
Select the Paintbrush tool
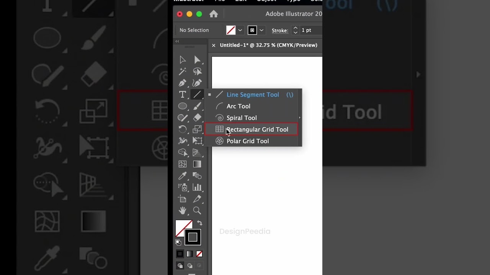pos(197,106)
